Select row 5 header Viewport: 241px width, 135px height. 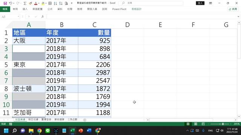[x=6, y=65]
